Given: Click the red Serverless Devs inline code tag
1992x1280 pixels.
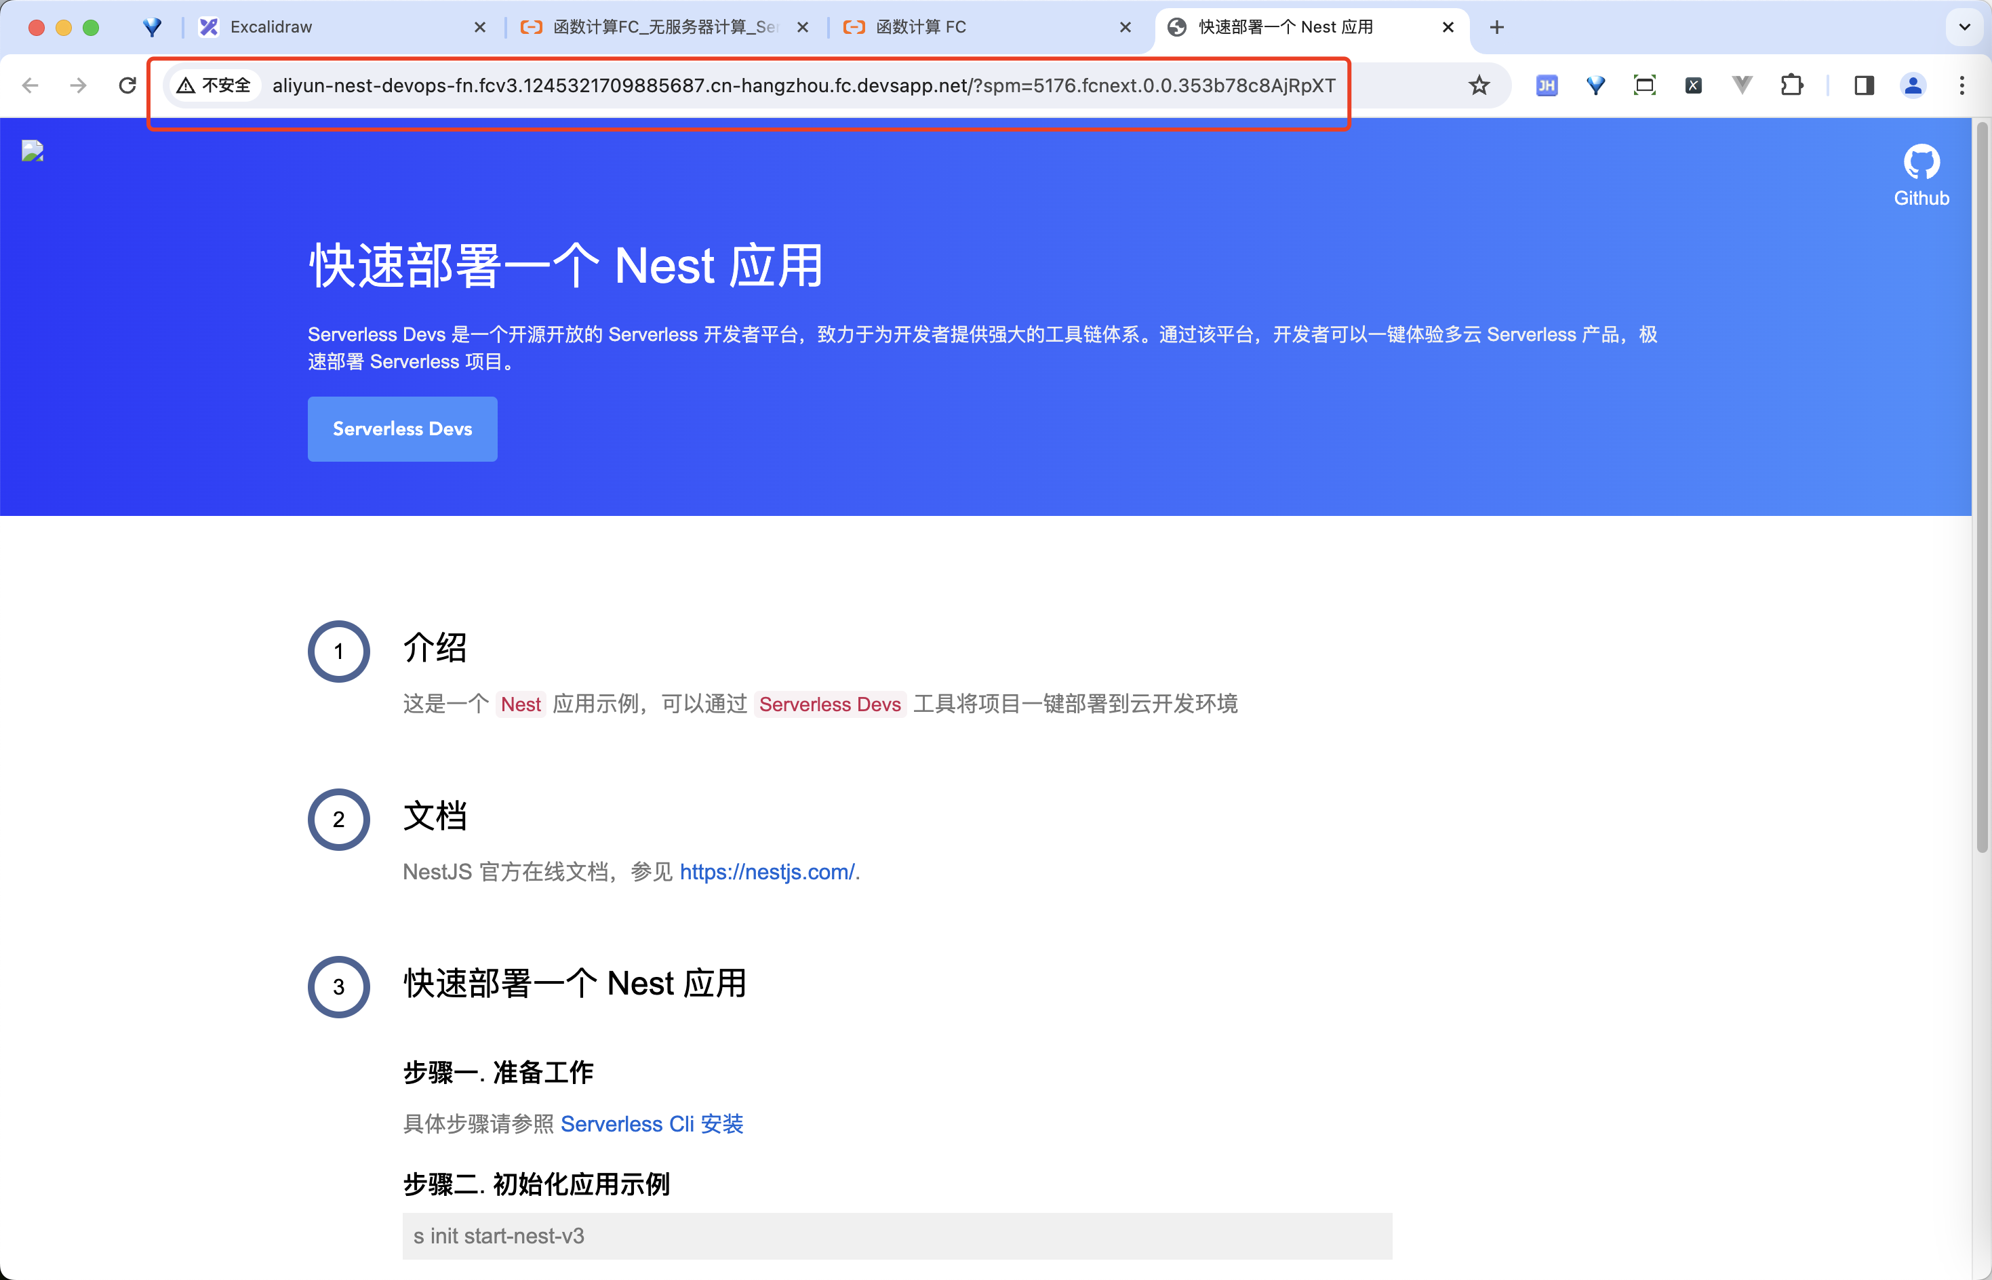Looking at the screenshot, I should pos(829,704).
